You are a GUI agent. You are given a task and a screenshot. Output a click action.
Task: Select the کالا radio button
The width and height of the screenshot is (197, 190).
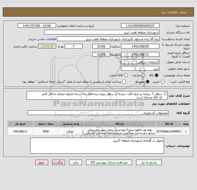(x=157, y=75)
